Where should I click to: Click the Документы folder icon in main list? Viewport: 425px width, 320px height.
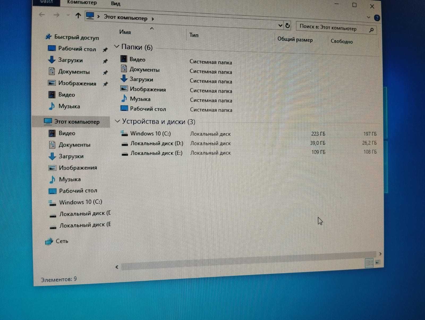point(124,69)
